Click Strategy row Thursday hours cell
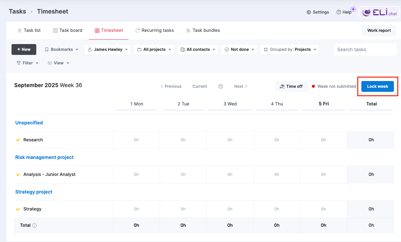The height and width of the screenshot is (242, 401). [277, 209]
